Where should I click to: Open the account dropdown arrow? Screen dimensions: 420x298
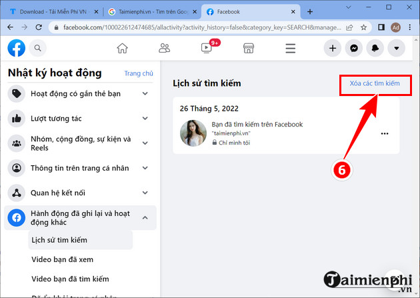397,48
